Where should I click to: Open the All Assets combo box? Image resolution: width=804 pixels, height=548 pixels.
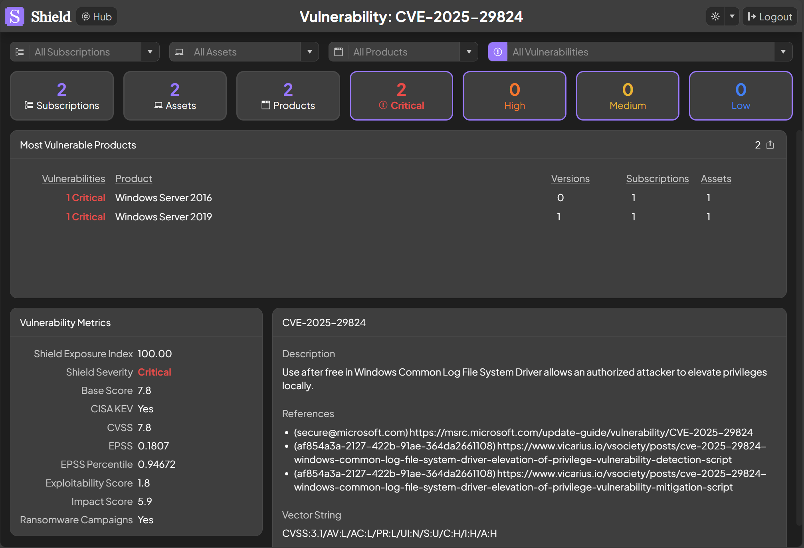(x=244, y=52)
